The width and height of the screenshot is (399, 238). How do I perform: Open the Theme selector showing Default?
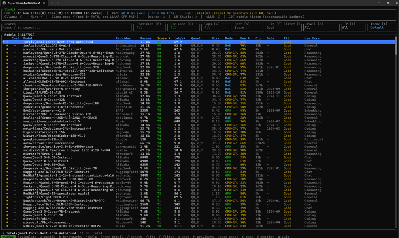pos(382,27)
